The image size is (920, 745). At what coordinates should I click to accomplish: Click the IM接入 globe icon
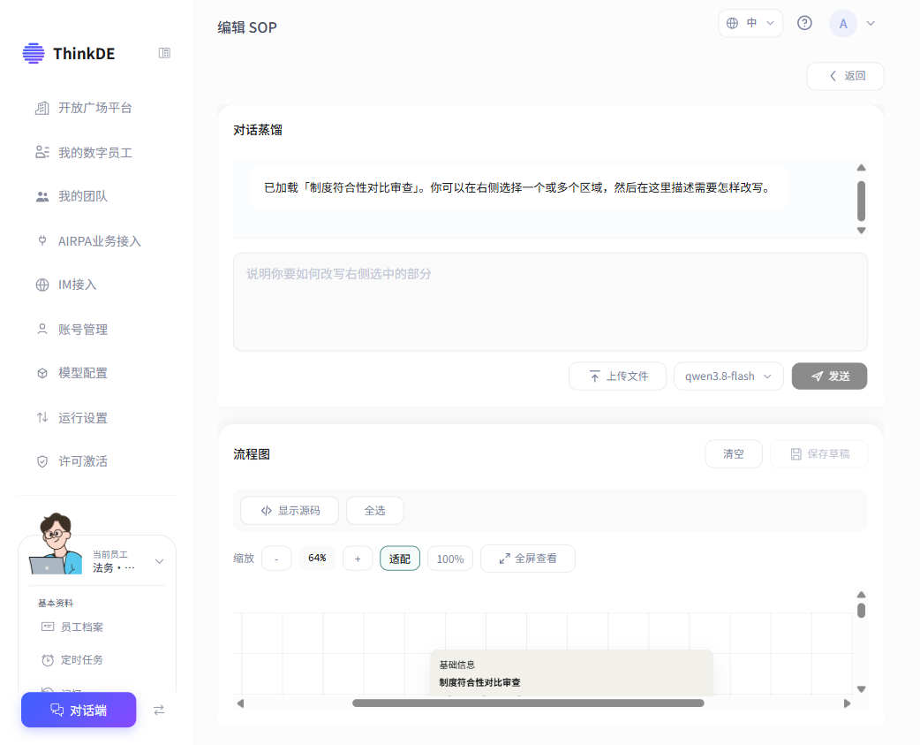click(x=42, y=285)
